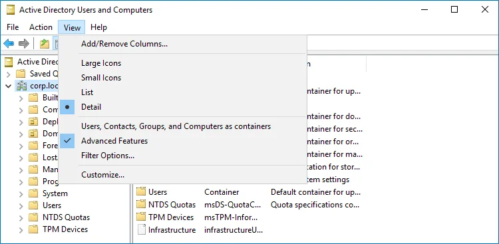Click TPM Devices folder icon in tree
The height and width of the screenshot is (244, 499).
[x=33, y=229]
